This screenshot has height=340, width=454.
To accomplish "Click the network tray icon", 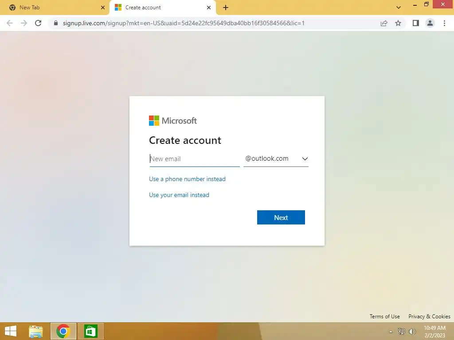I will click(401, 331).
